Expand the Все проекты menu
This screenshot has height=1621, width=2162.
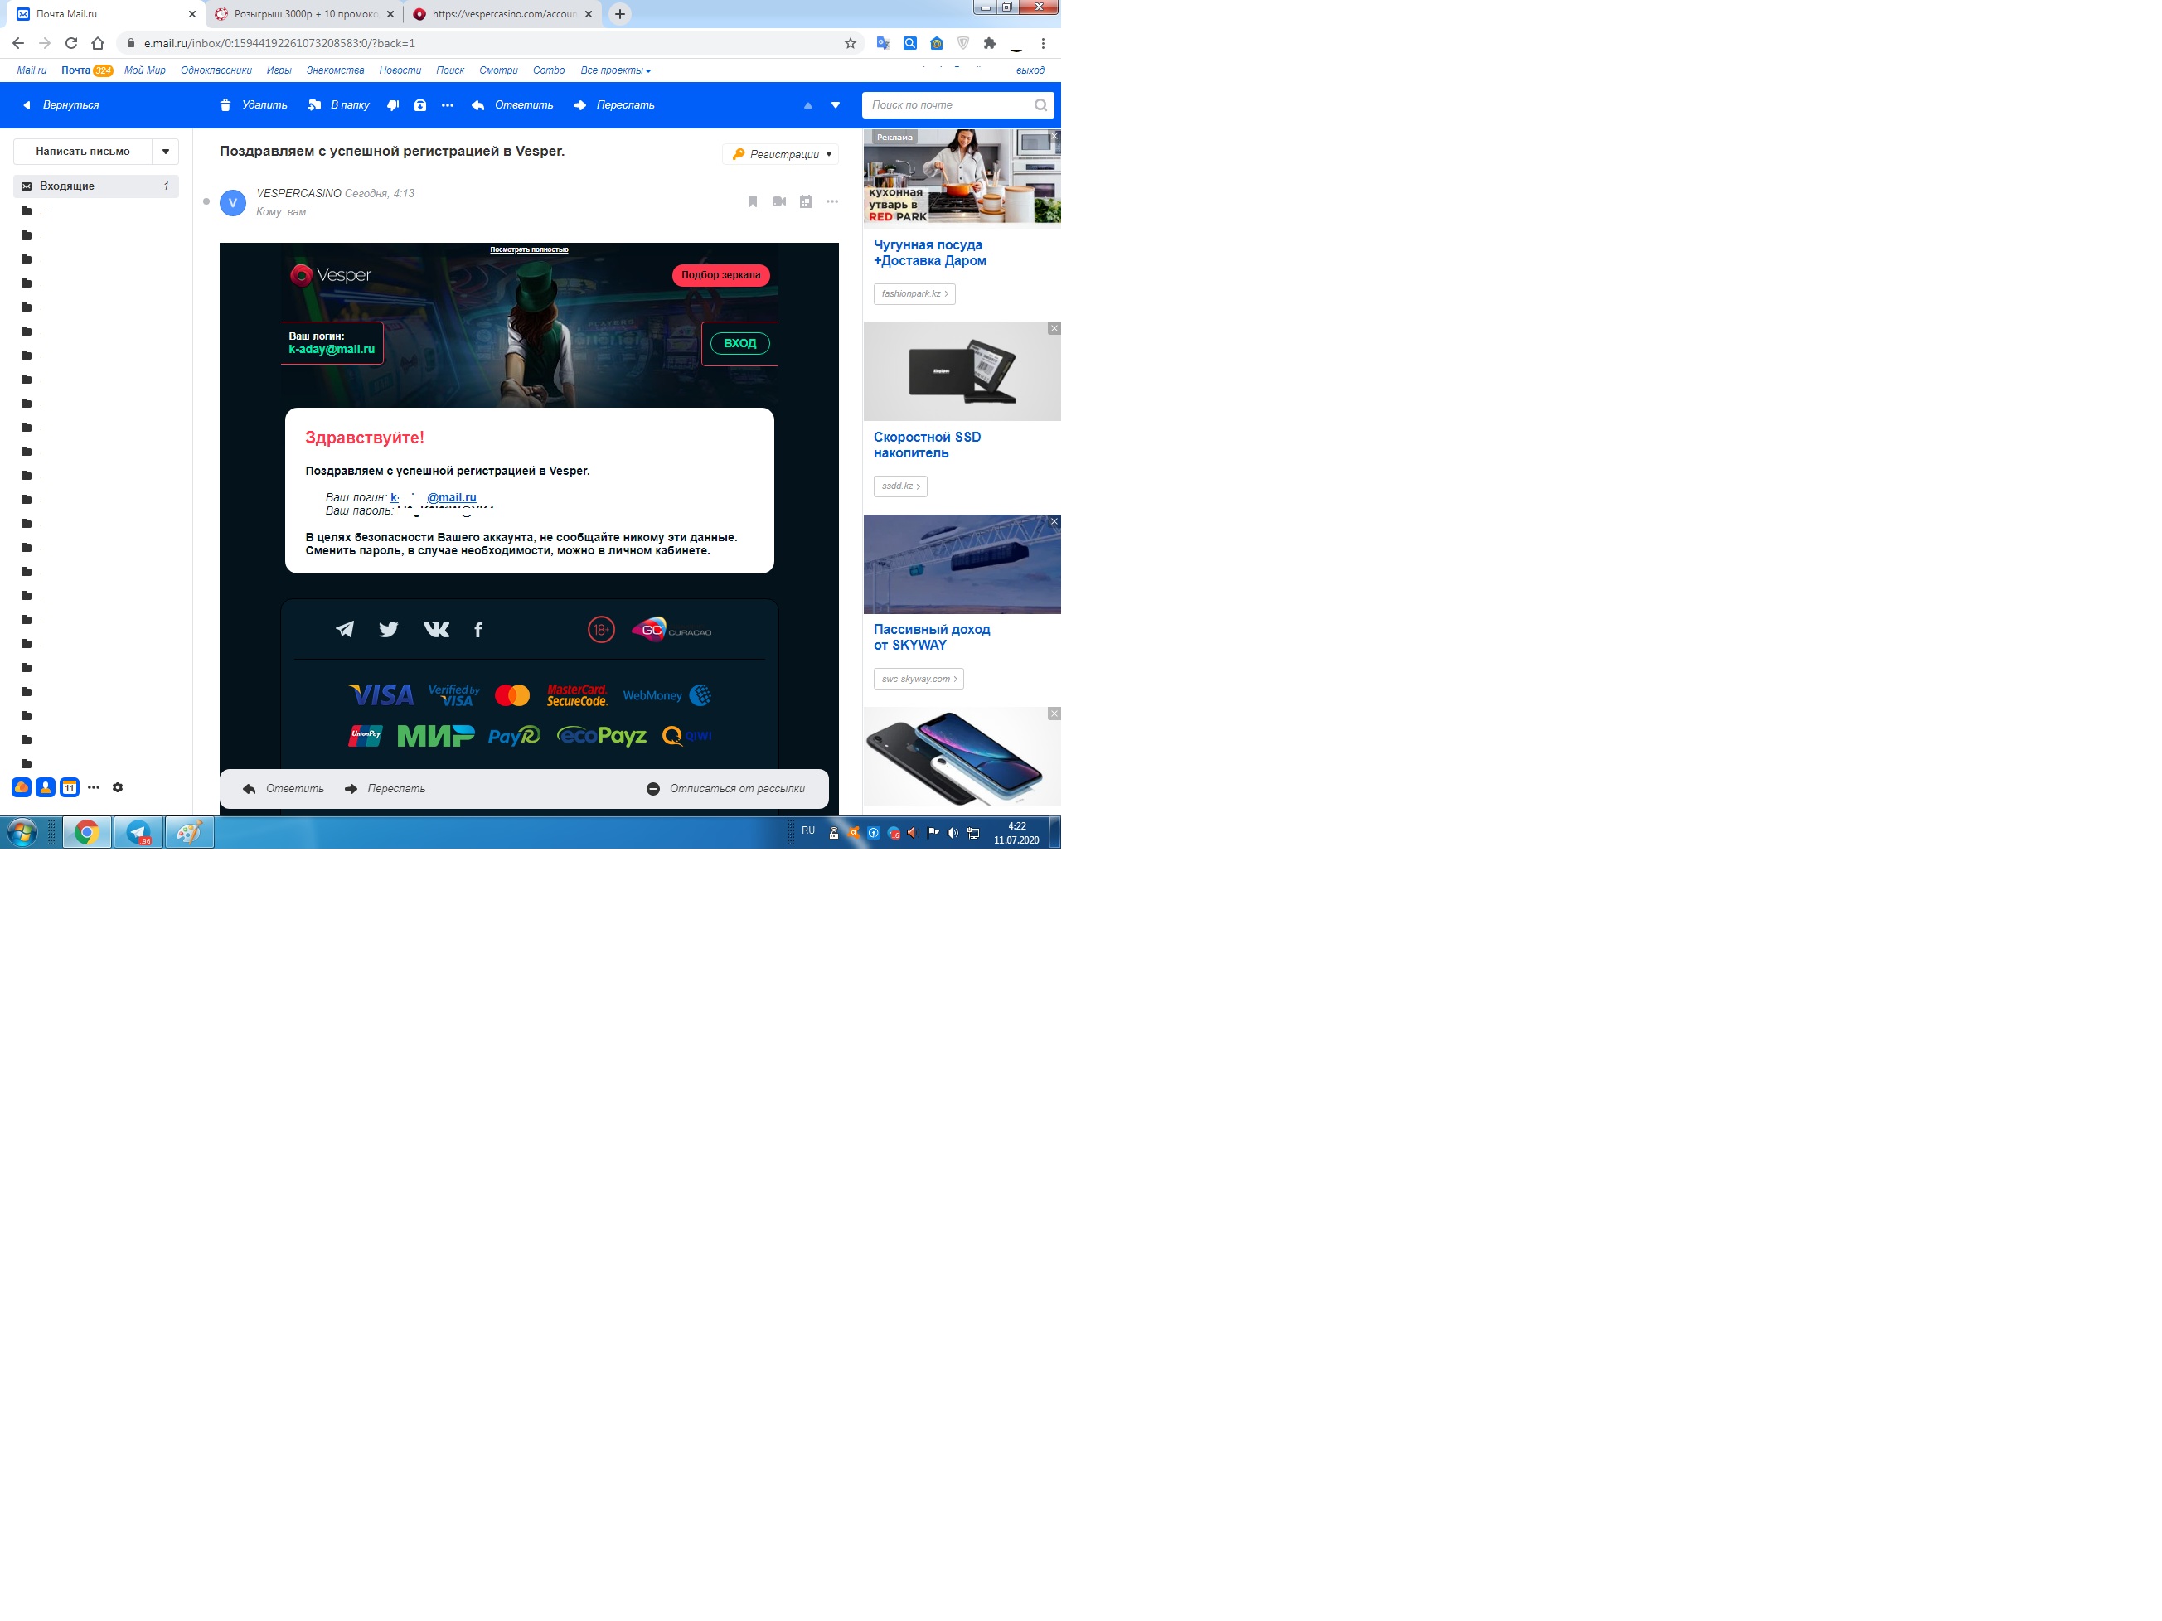coord(615,70)
